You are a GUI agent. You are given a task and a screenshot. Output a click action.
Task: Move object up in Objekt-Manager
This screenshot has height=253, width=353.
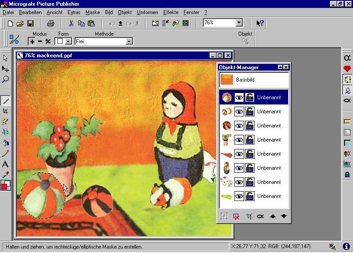[273, 216]
